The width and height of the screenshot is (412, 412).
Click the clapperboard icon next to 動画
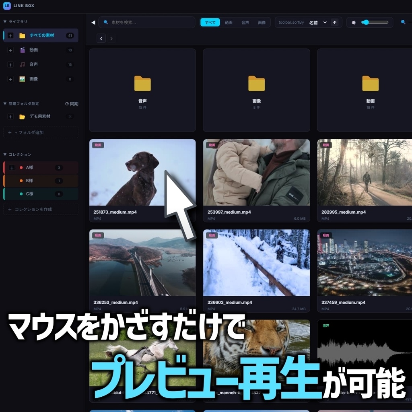(23, 50)
